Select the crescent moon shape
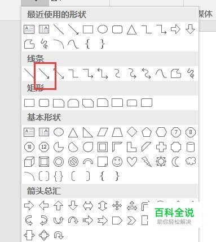Image resolution: width=216 pixels, height=242 pixels. tap(176, 162)
